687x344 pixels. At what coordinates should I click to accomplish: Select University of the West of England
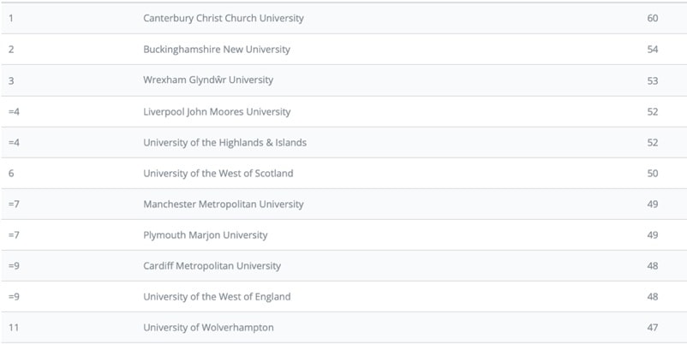(217, 297)
